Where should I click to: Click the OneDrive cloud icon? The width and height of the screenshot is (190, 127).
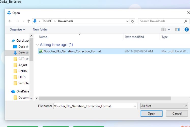click(13, 91)
